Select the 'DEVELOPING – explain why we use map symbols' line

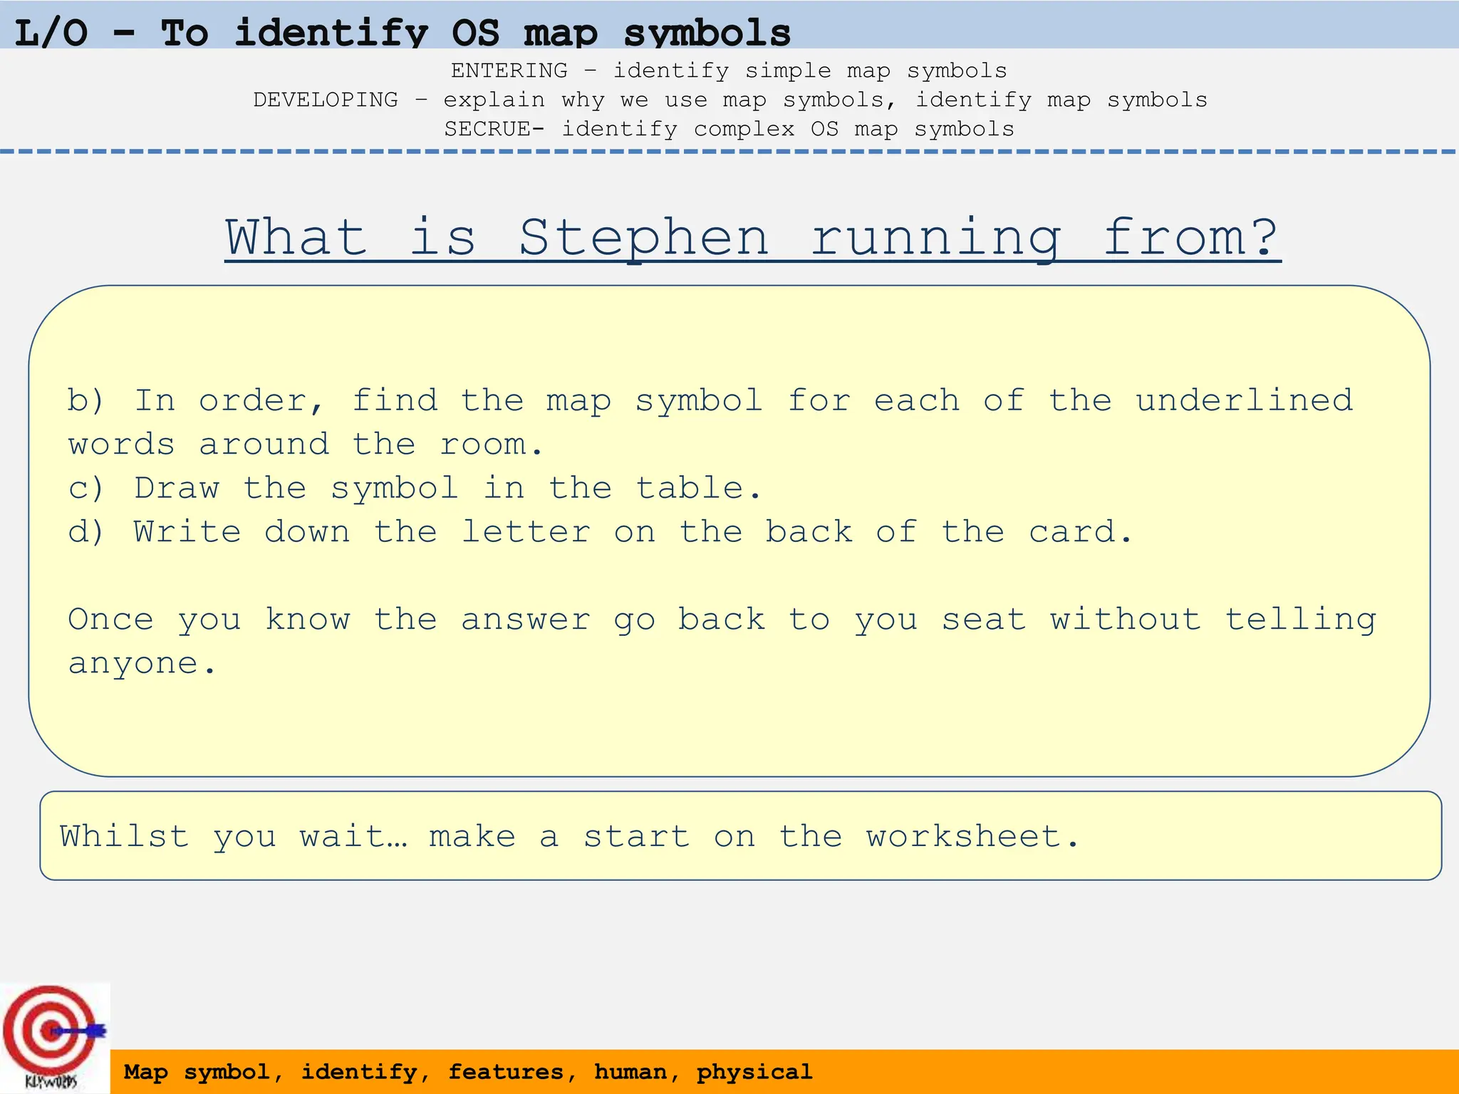point(730,100)
